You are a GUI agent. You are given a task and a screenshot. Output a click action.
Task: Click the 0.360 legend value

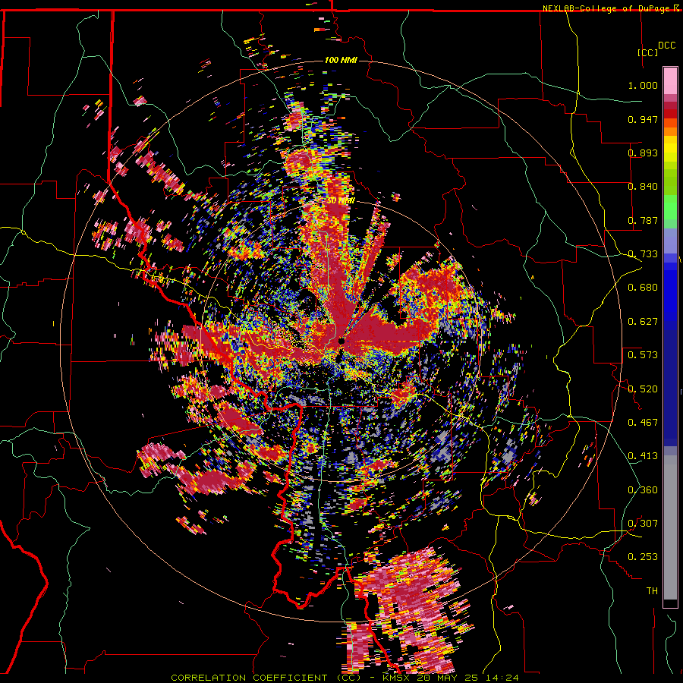coord(643,490)
